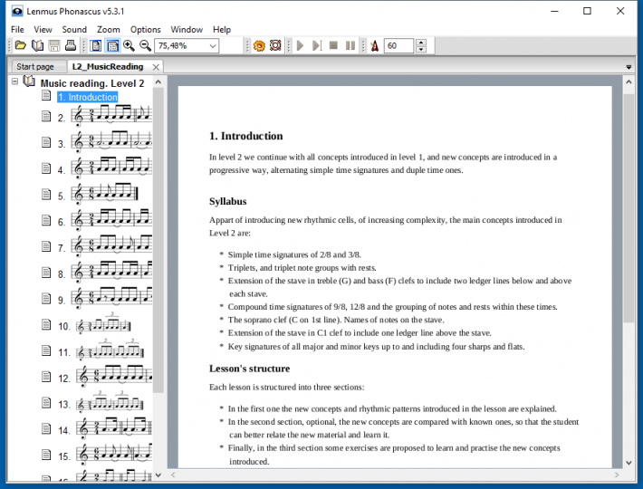Open lesson 13 in the contents tree
This screenshot has height=489, width=643.
click(x=101, y=403)
